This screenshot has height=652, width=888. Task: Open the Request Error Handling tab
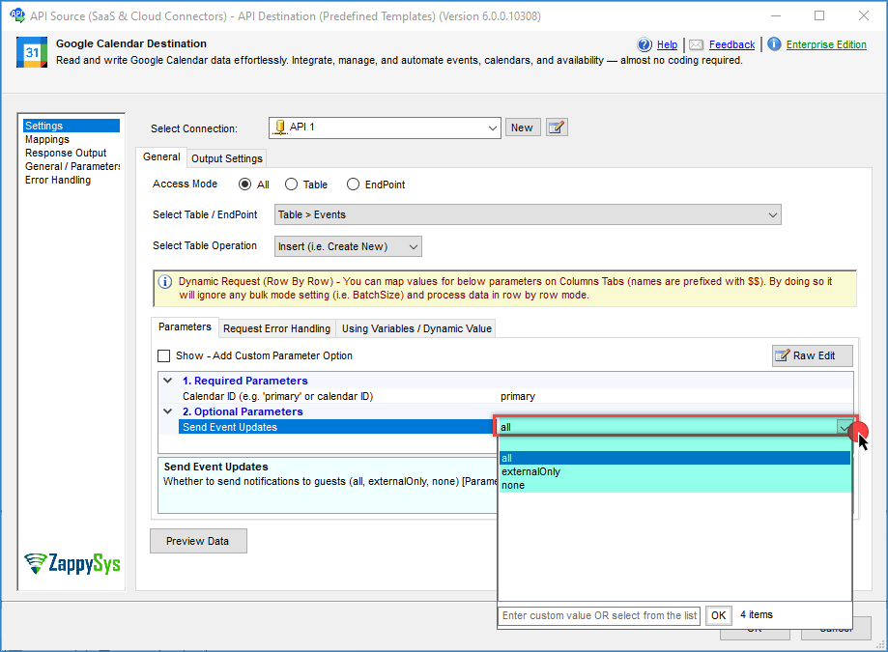tap(277, 328)
